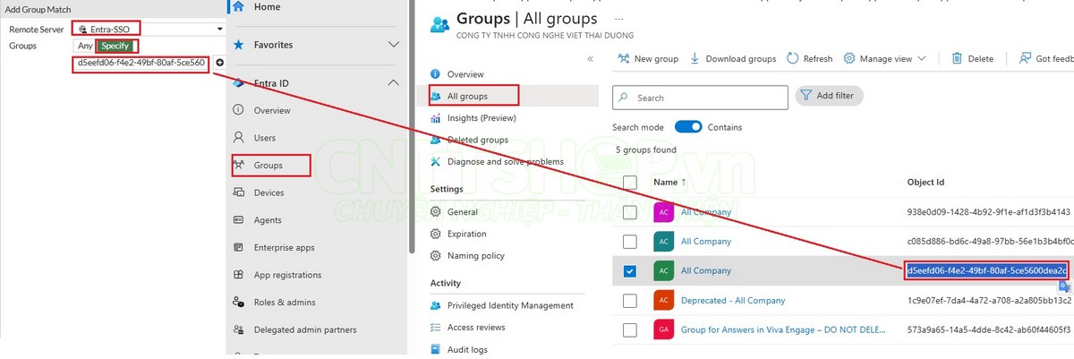The height and width of the screenshot is (359, 1074).
Task: Open the selected All Company link d5eefd06
Action: click(706, 270)
